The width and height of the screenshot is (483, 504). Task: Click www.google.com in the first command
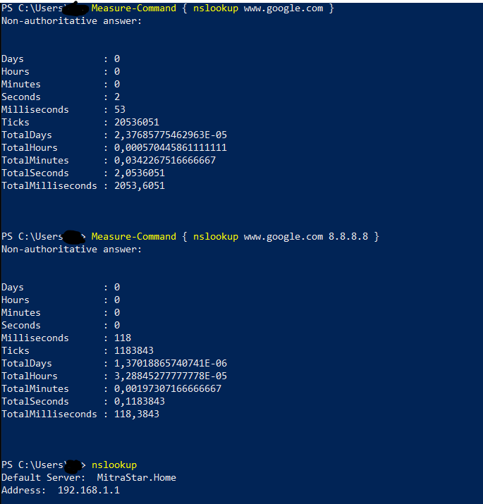click(x=283, y=8)
